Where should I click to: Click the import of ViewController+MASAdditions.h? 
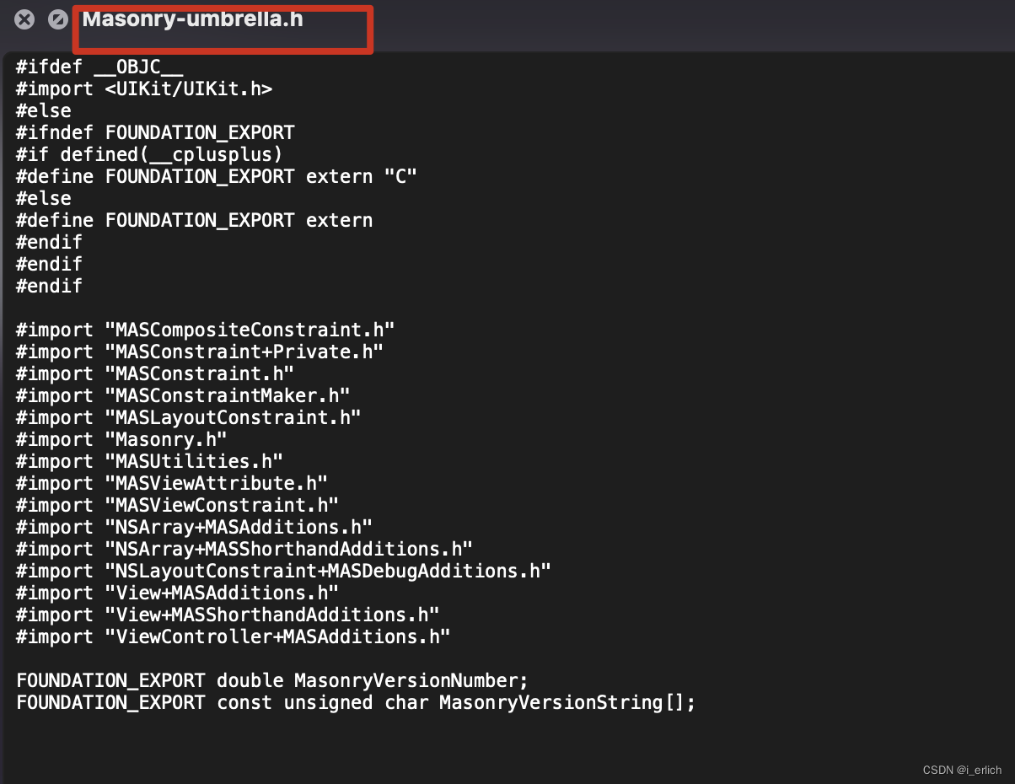point(234,636)
